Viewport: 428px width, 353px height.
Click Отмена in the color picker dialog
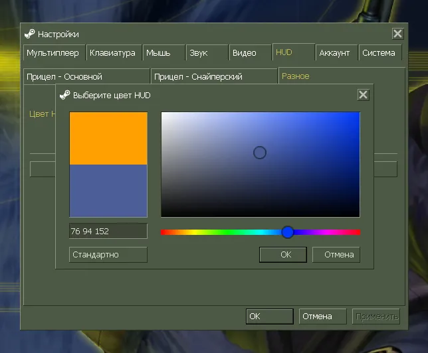pyautogui.click(x=336, y=255)
